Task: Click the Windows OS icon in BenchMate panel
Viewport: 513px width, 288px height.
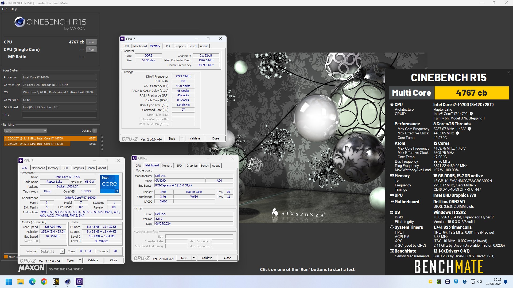Action: (x=392, y=212)
